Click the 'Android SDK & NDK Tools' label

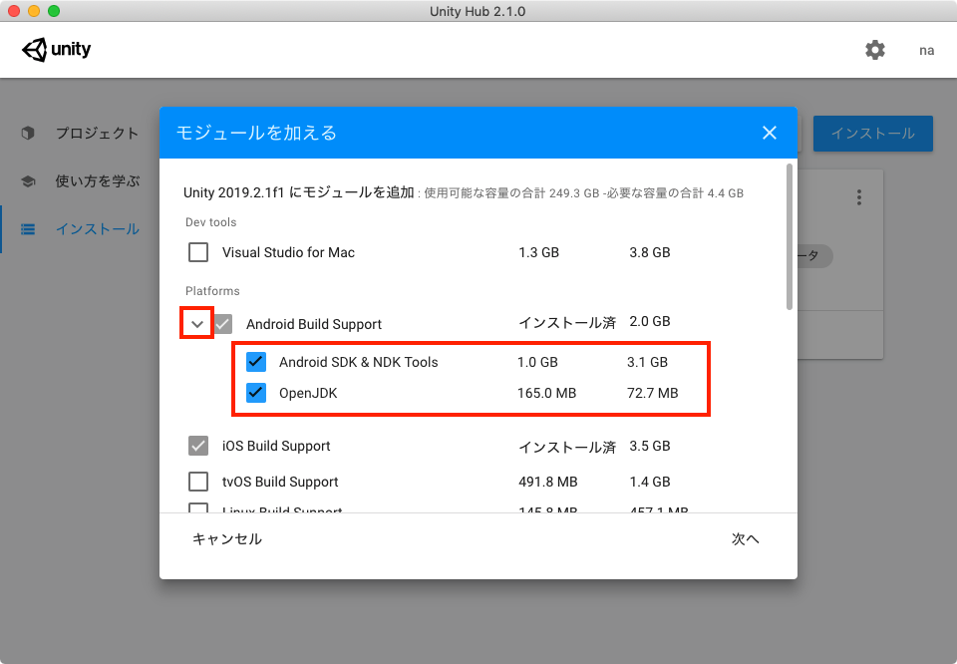click(358, 363)
